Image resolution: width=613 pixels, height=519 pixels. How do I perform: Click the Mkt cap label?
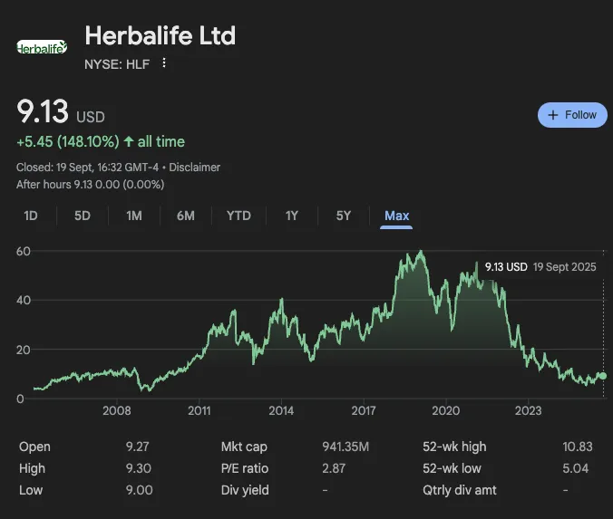pyautogui.click(x=244, y=447)
